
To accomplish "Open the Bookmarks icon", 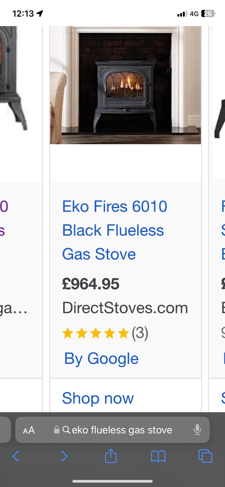I will (158, 456).
